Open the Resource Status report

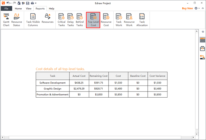pyautogui.click(x=16, y=20)
